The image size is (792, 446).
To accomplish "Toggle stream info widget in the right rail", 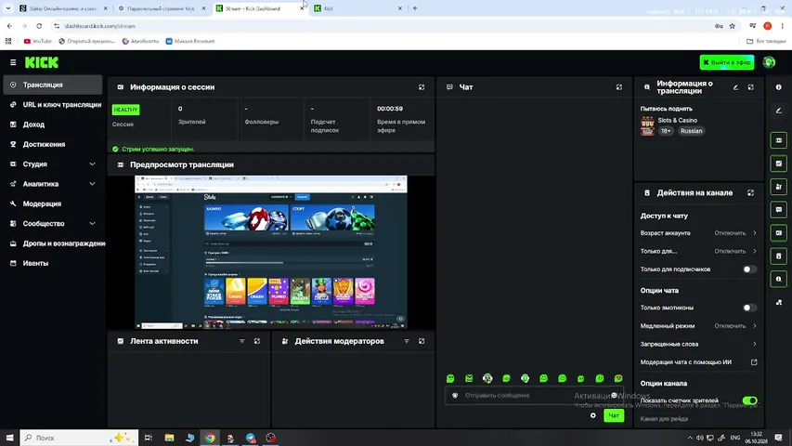I will click(778, 279).
